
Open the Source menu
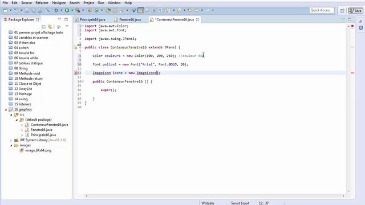coord(26,3)
